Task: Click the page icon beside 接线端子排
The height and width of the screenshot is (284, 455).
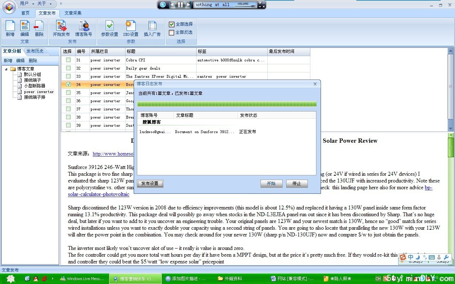Action: pyautogui.click(x=20, y=97)
